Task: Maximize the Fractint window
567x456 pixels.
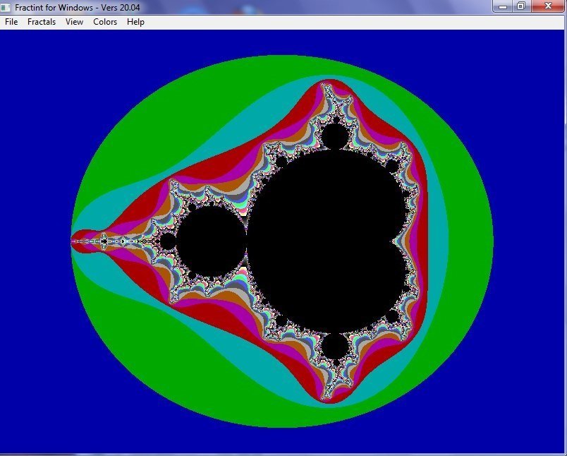Action: point(520,6)
